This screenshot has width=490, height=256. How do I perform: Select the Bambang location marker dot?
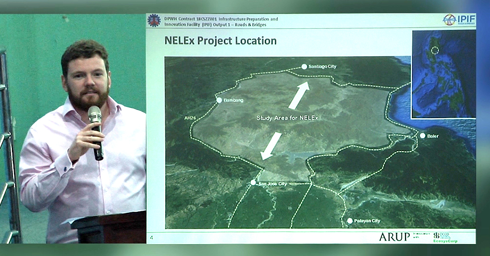pos(219,100)
